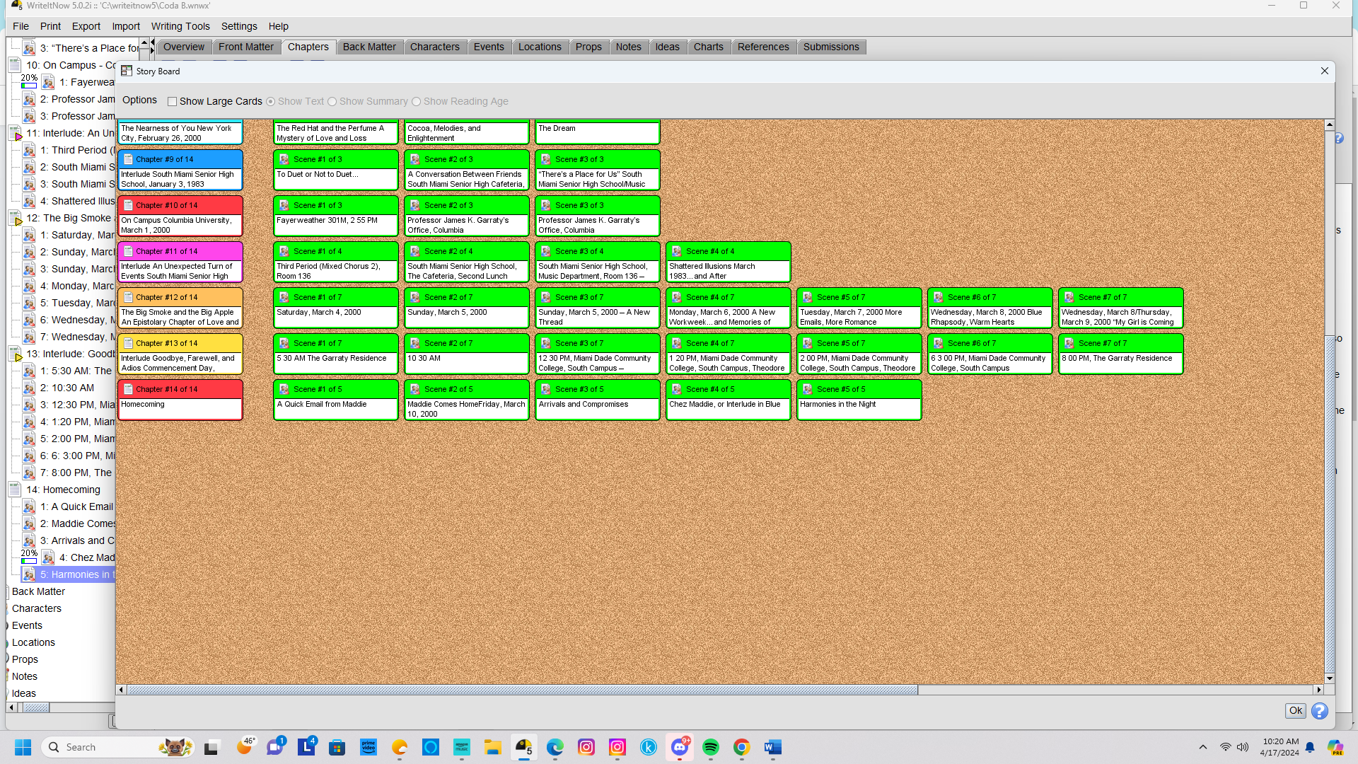1358x764 pixels.
Task: Click the Story Board window icon
Action: (127, 71)
